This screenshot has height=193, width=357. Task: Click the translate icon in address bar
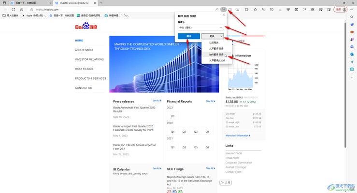[x=223, y=9]
